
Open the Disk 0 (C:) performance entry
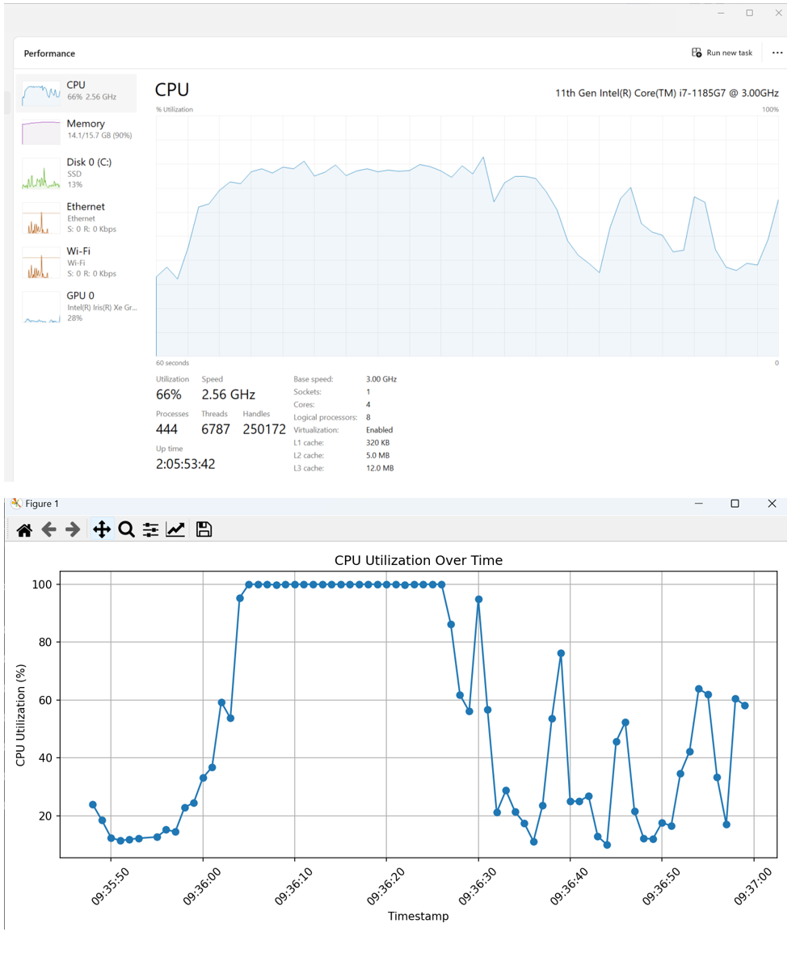click(x=77, y=173)
